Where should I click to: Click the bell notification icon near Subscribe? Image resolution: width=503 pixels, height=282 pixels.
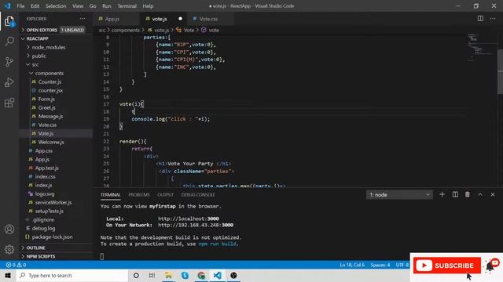490,266
